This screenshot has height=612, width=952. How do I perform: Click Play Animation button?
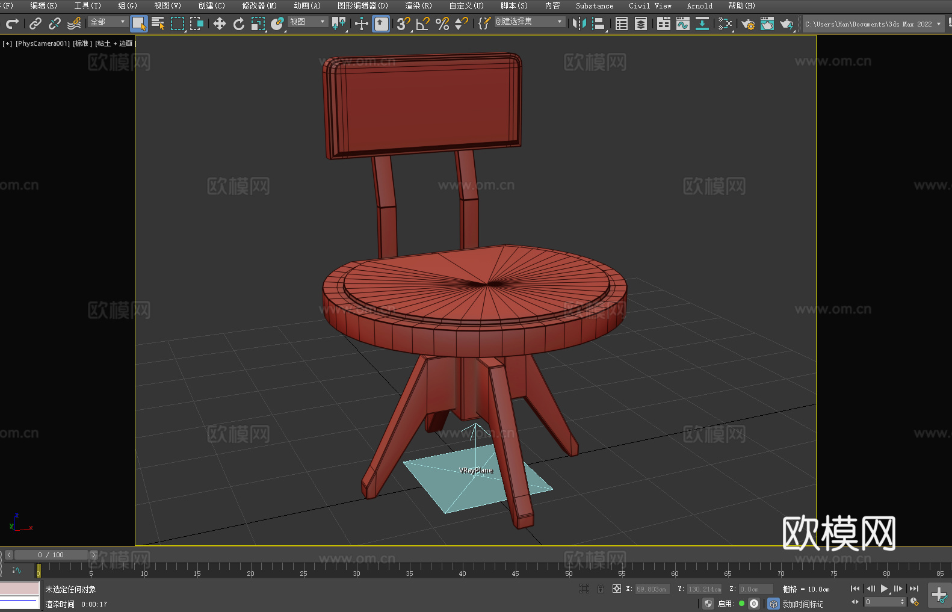[x=885, y=589]
